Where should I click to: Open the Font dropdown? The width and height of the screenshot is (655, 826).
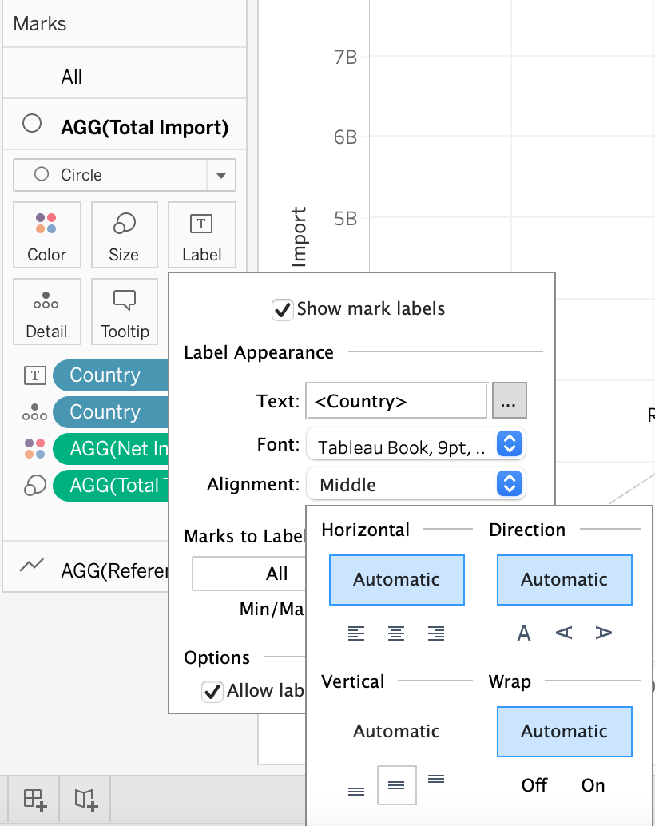(x=415, y=447)
